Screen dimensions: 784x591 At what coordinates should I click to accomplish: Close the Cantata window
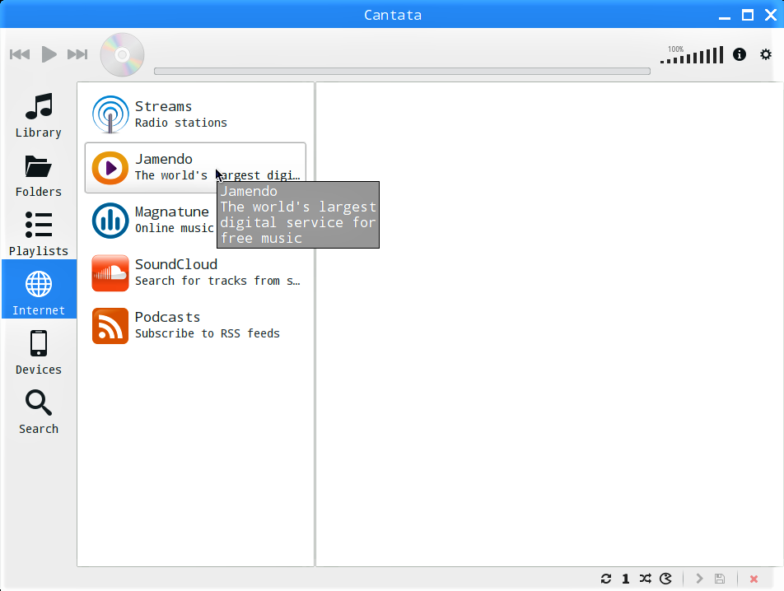coord(771,16)
